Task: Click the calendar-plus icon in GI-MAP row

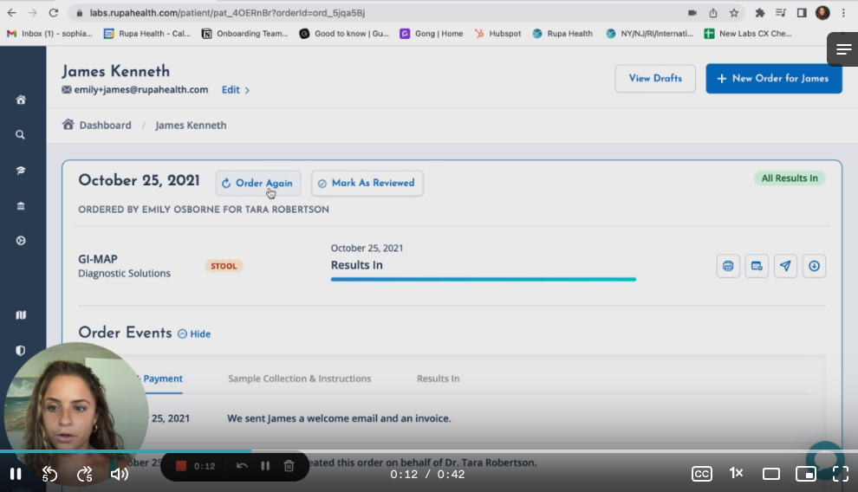Action: (757, 266)
